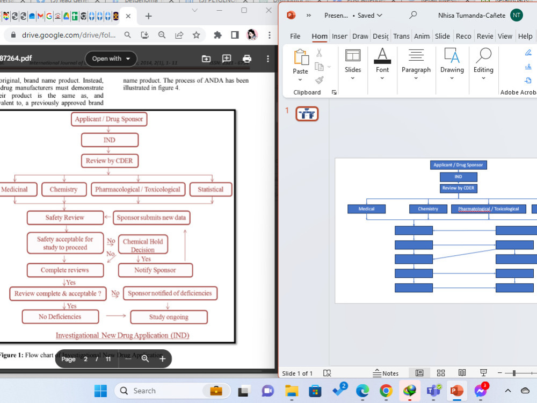Click Chrome extensions puzzle icon
Image resolution: width=537 pixels, height=403 pixels.
[217, 35]
